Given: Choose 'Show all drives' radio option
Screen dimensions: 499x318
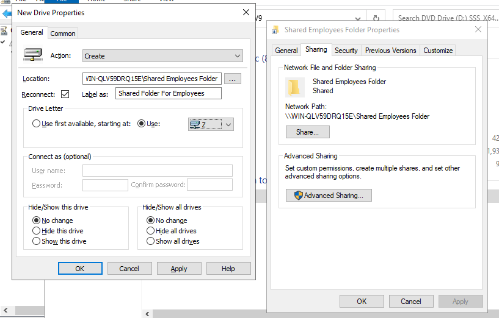Looking at the screenshot, I should tap(150, 241).
